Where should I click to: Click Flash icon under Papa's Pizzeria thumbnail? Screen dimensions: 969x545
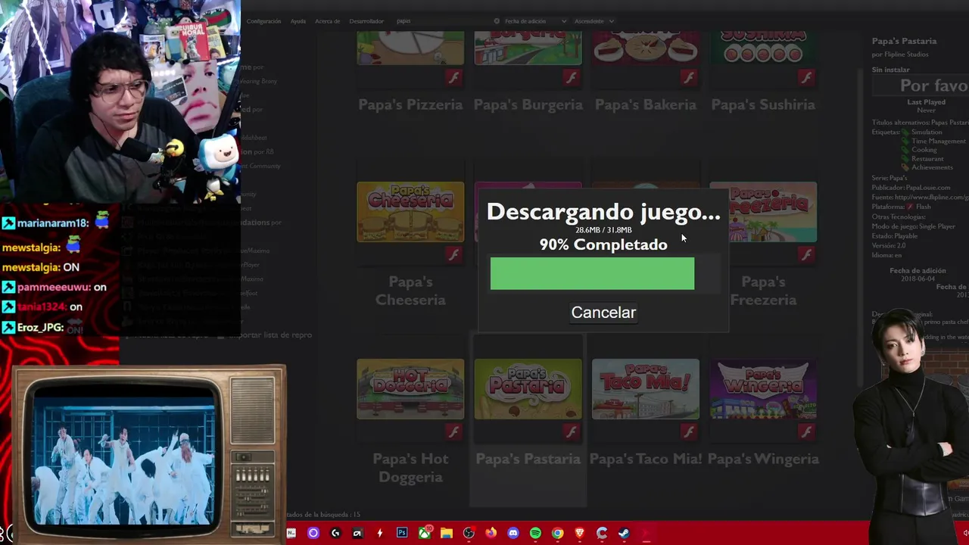pyautogui.click(x=454, y=77)
